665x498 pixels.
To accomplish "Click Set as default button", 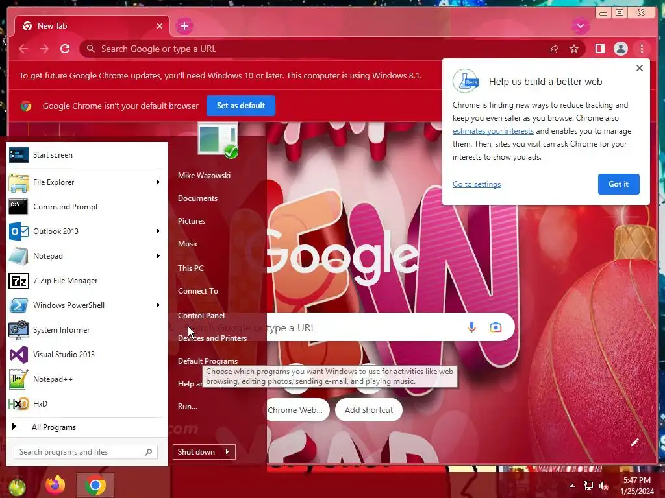I will pyautogui.click(x=241, y=106).
